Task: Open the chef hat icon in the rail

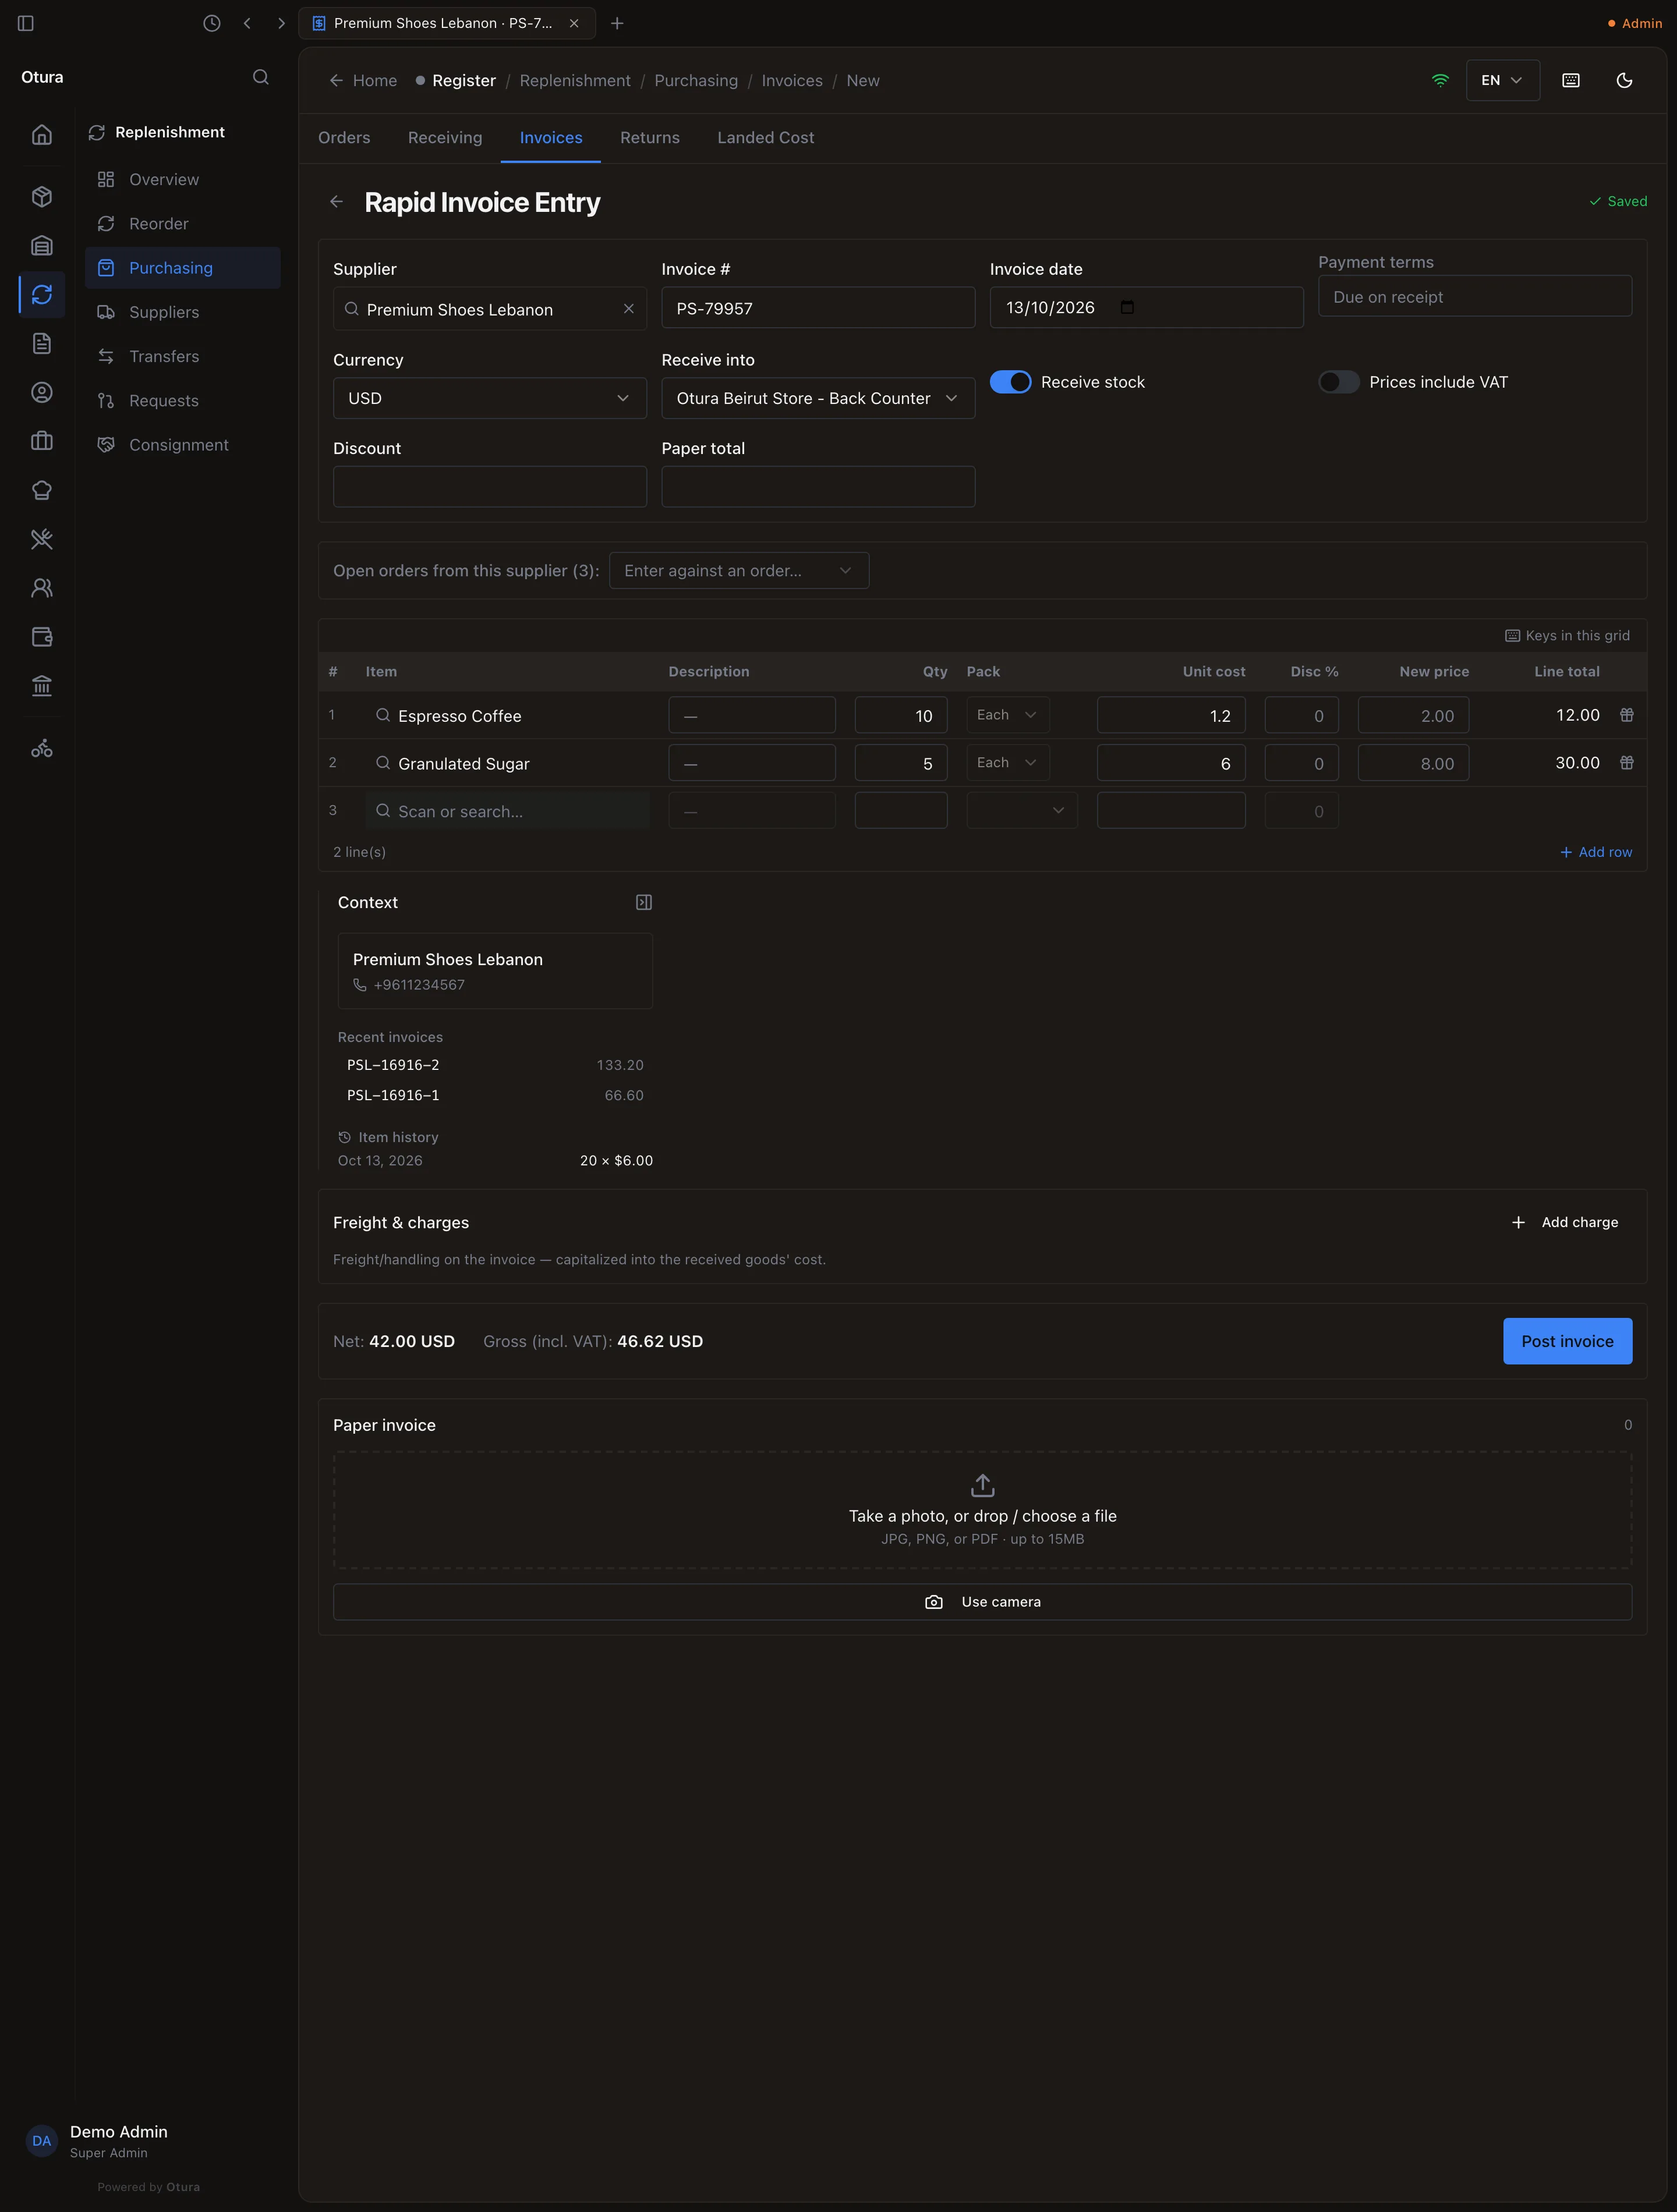Action: pyautogui.click(x=42, y=490)
